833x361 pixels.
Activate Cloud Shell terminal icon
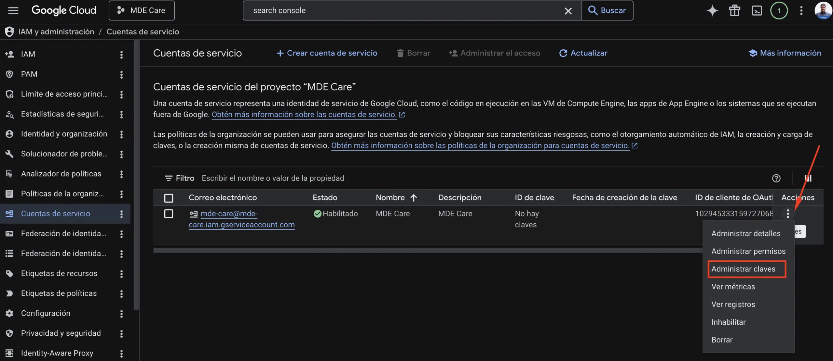(757, 10)
